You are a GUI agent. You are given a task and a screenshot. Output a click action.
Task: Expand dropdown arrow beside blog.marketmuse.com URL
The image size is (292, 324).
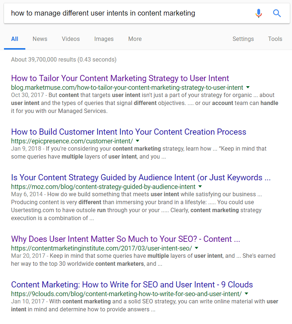coord(248,87)
